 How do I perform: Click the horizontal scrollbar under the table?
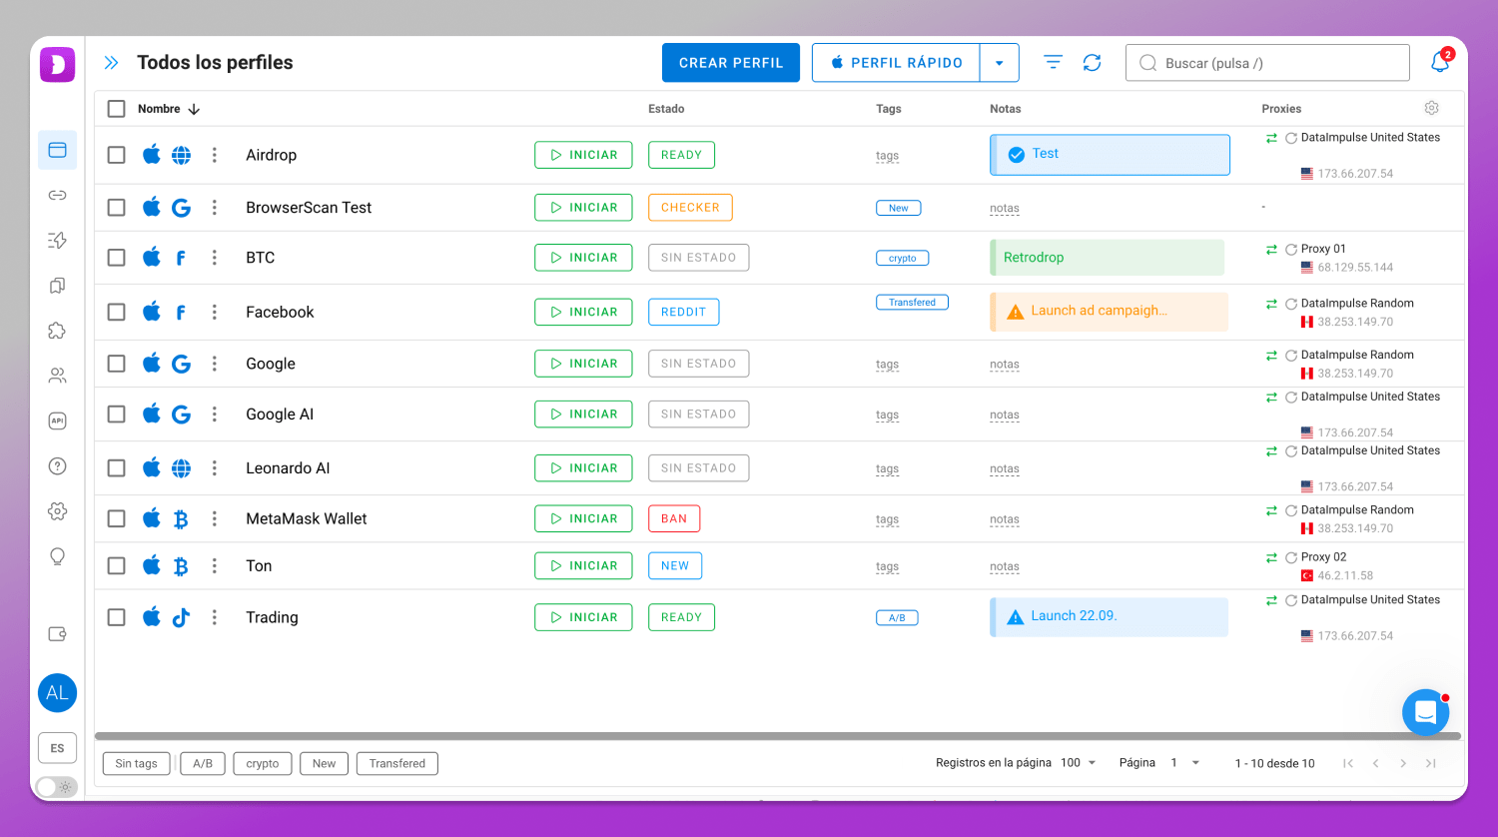click(x=778, y=736)
